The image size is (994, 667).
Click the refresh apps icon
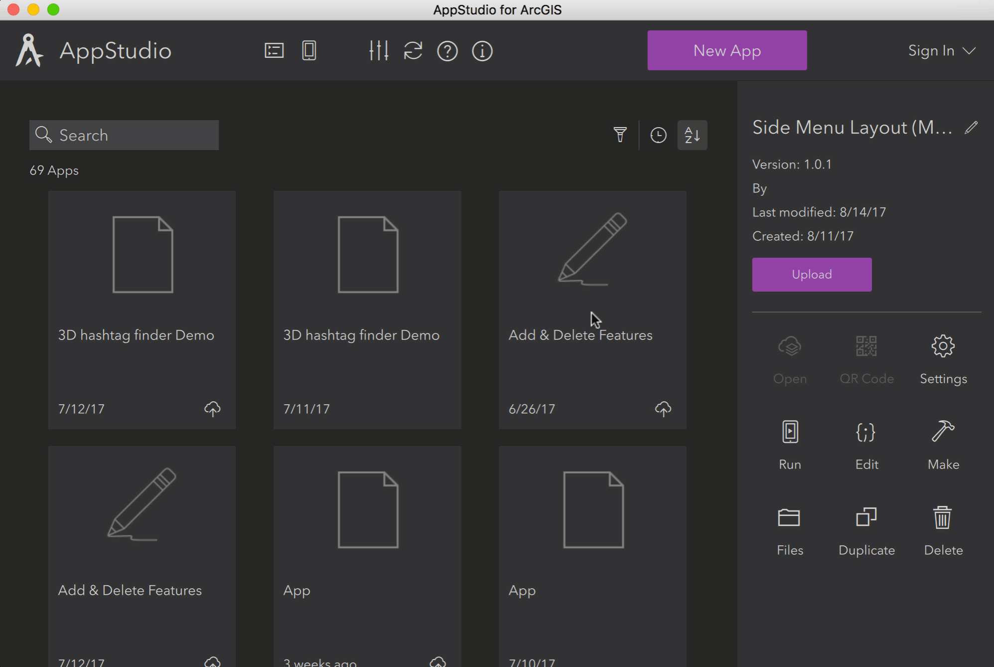pyautogui.click(x=413, y=51)
